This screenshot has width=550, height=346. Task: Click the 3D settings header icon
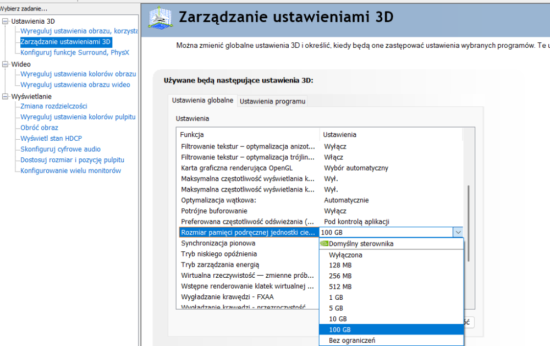coord(160,18)
